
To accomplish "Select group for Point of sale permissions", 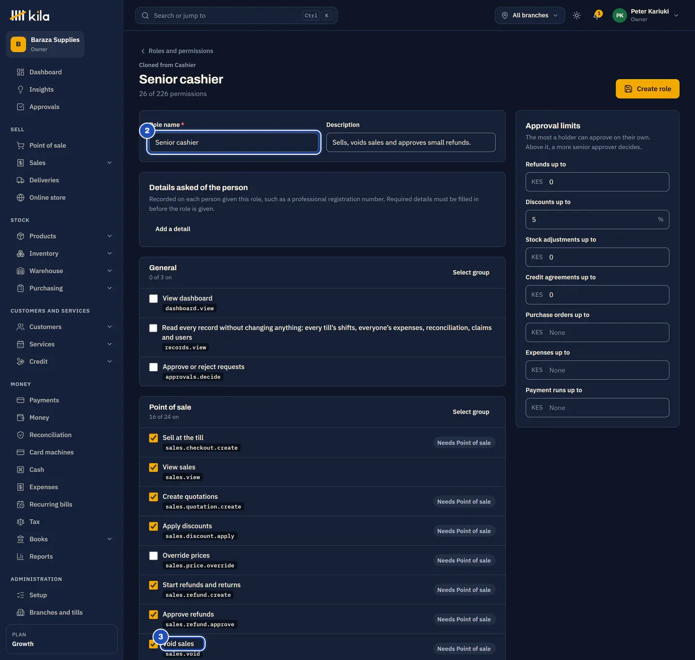I will [x=471, y=412].
